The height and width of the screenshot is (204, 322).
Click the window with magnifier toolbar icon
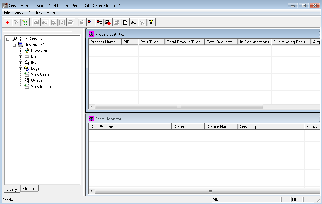tap(134, 22)
